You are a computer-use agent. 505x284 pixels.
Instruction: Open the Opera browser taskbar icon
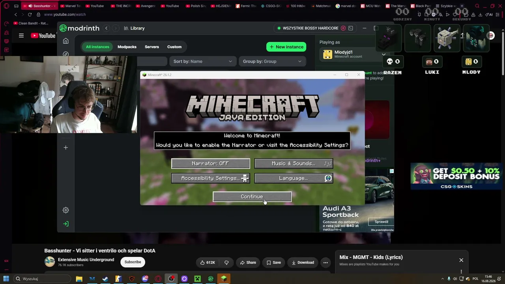[158, 279]
